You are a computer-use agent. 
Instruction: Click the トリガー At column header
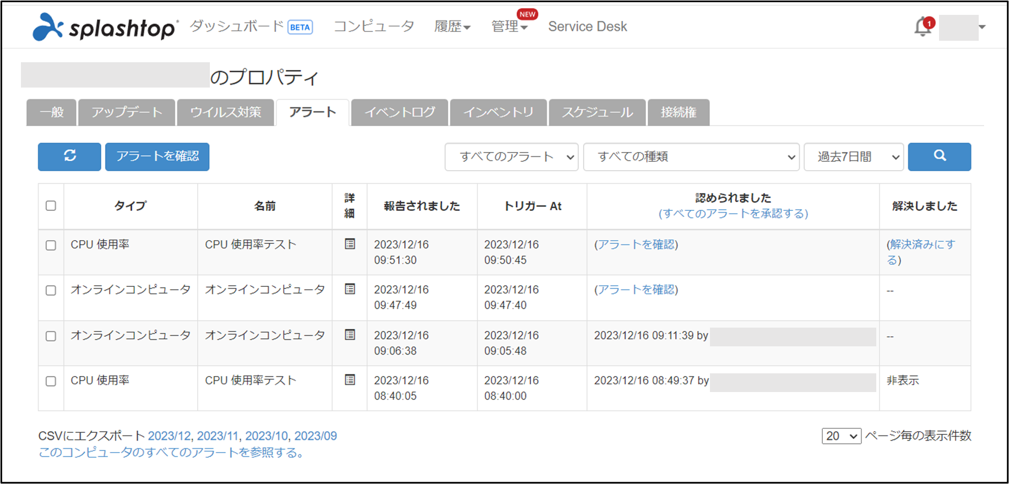(x=533, y=206)
